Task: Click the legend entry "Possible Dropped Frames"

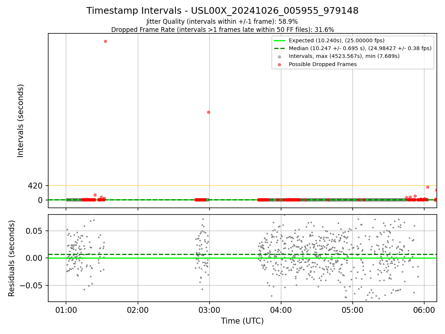Action: (x=323, y=64)
